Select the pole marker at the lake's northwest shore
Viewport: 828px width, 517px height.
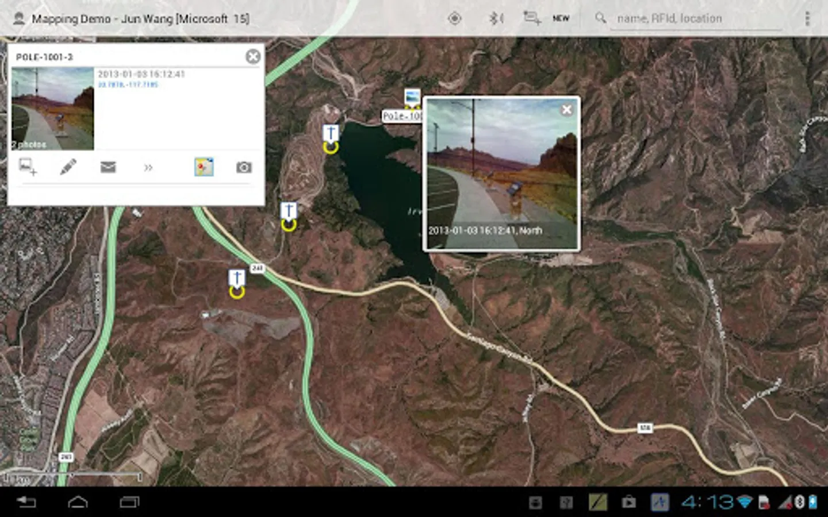coord(330,139)
